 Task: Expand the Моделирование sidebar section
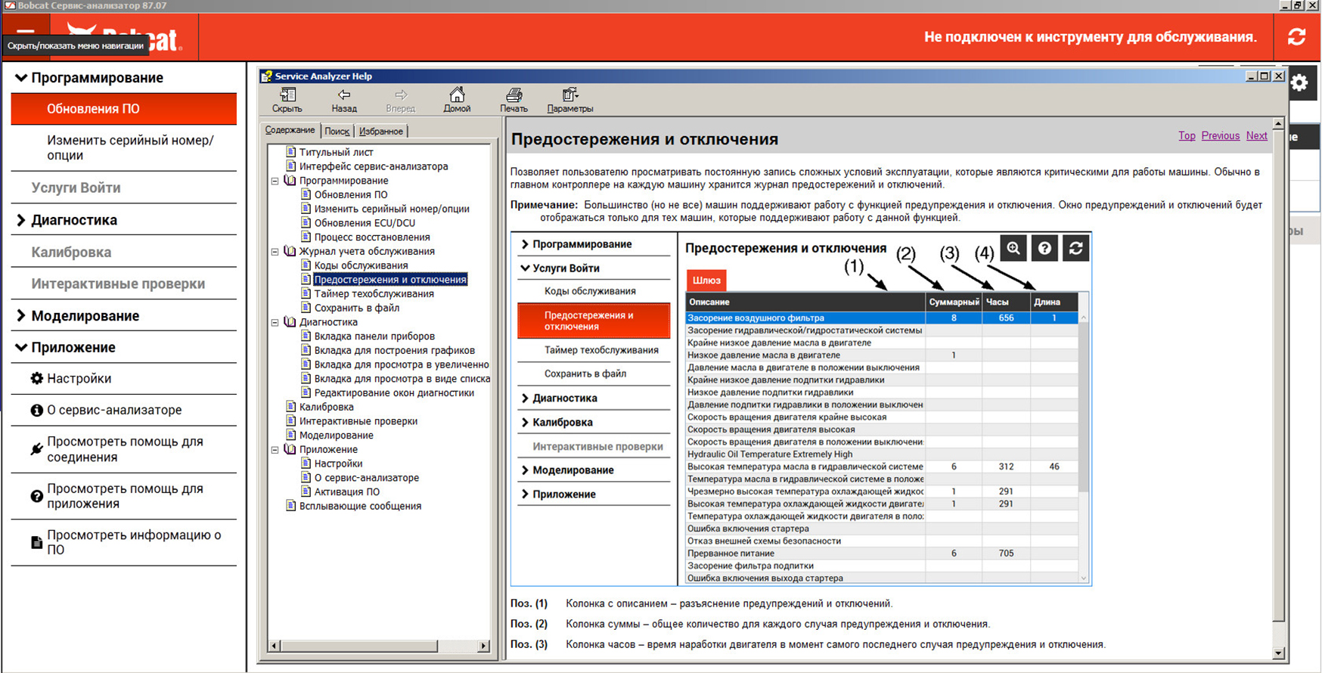[x=21, y=316]
